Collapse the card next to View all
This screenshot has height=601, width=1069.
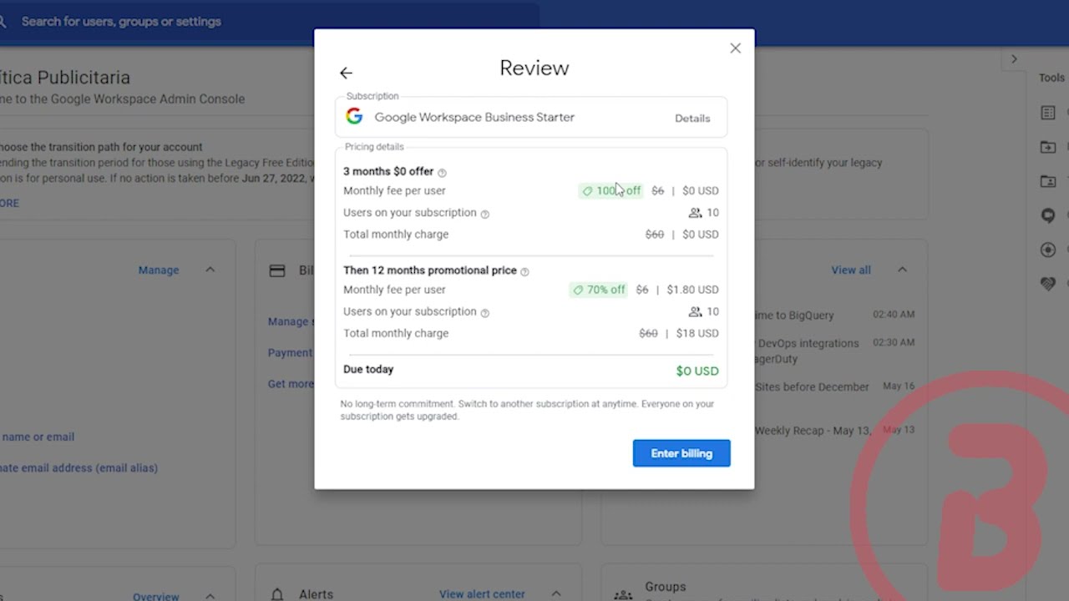click(x=902, y=270)
